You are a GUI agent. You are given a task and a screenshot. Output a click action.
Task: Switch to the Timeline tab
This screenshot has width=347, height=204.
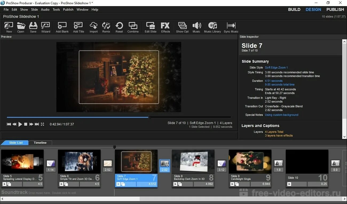pyautogui.click(x=40, y=143)
